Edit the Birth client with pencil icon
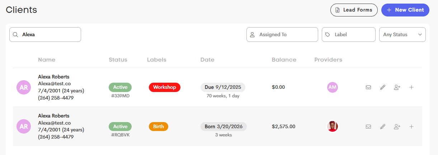 383,126
